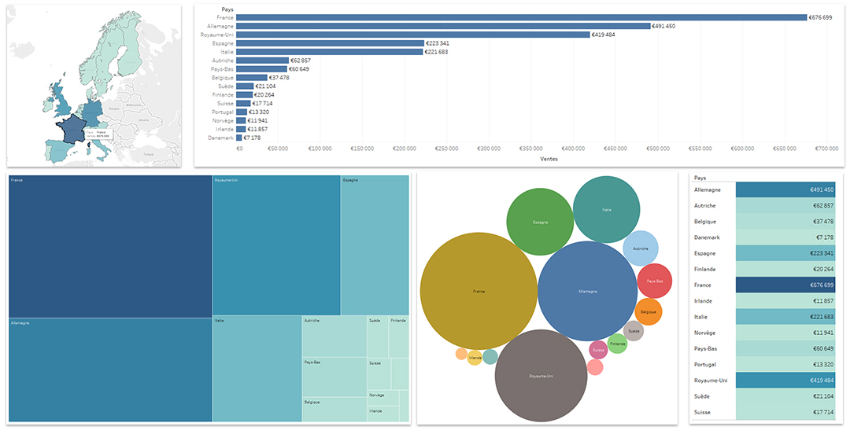Click the Royaume-Uni bar in the bar chart
The image size is (850, 434).
(x=413, y=35)
